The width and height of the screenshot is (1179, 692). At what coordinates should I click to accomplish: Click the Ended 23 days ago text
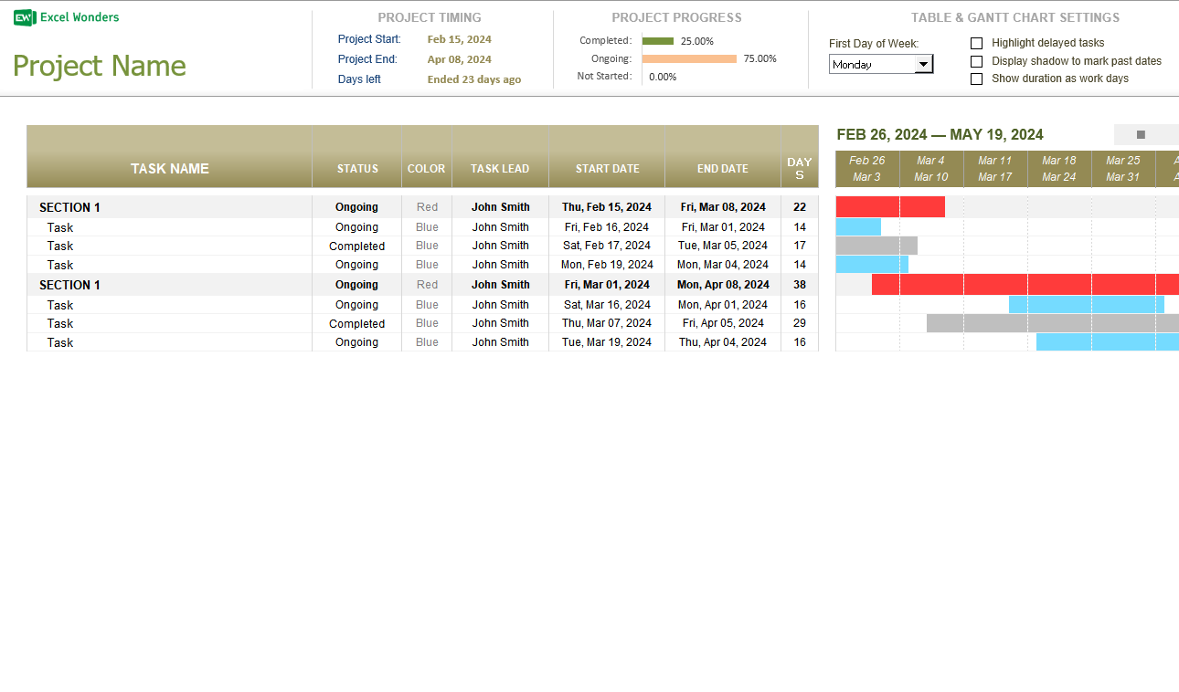[474, 79]
